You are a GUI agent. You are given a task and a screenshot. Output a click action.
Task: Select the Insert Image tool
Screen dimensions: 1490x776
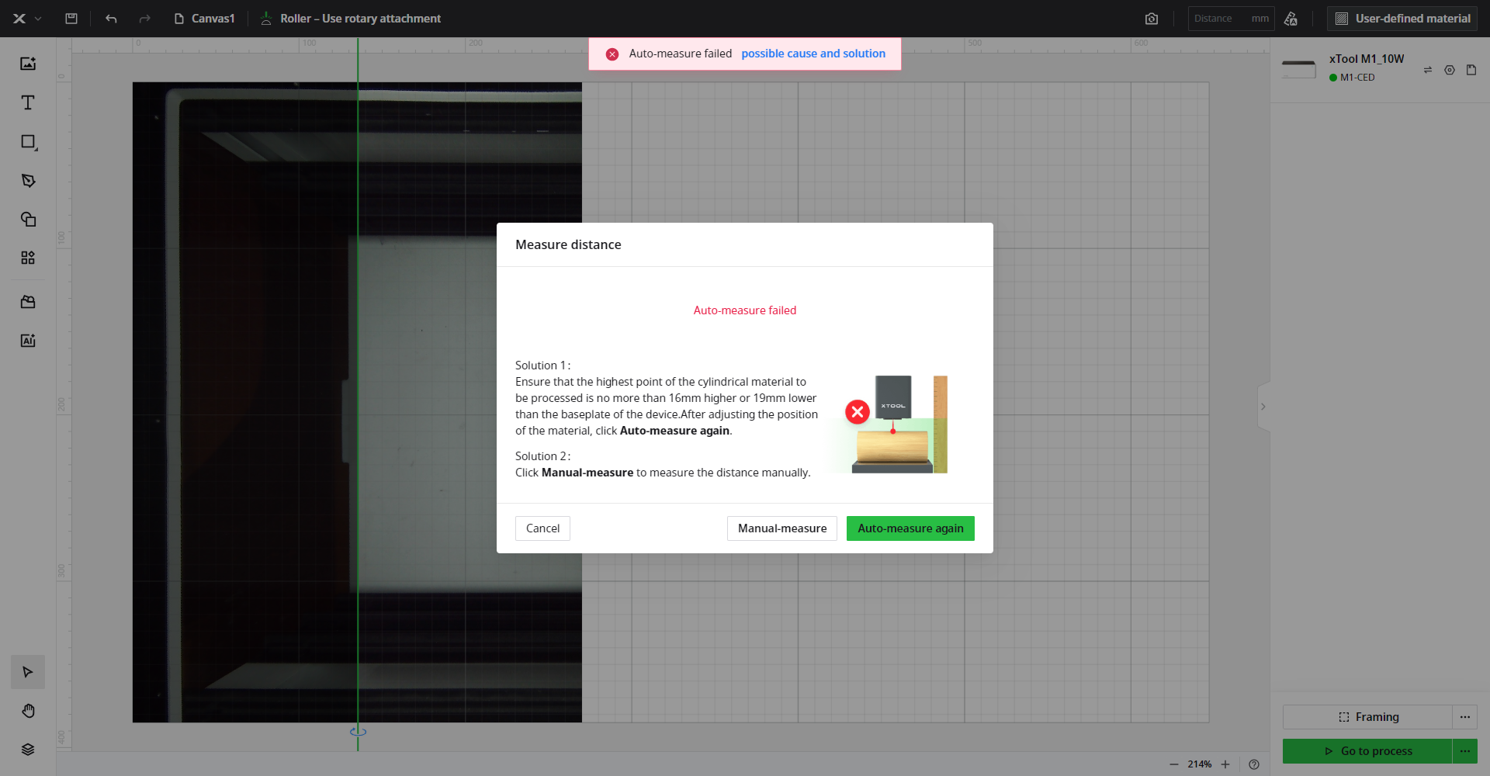[x=28, y=64]
